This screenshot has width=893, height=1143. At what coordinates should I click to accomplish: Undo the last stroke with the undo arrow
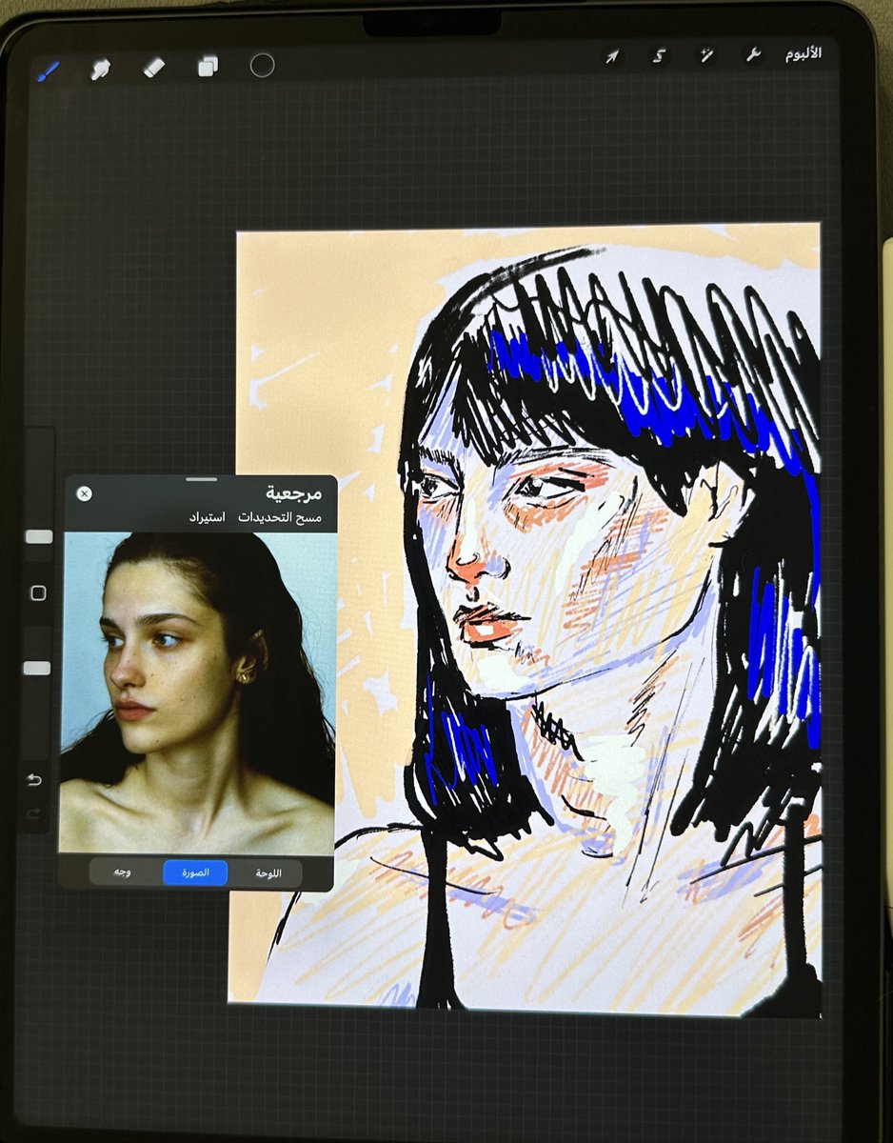34,780
